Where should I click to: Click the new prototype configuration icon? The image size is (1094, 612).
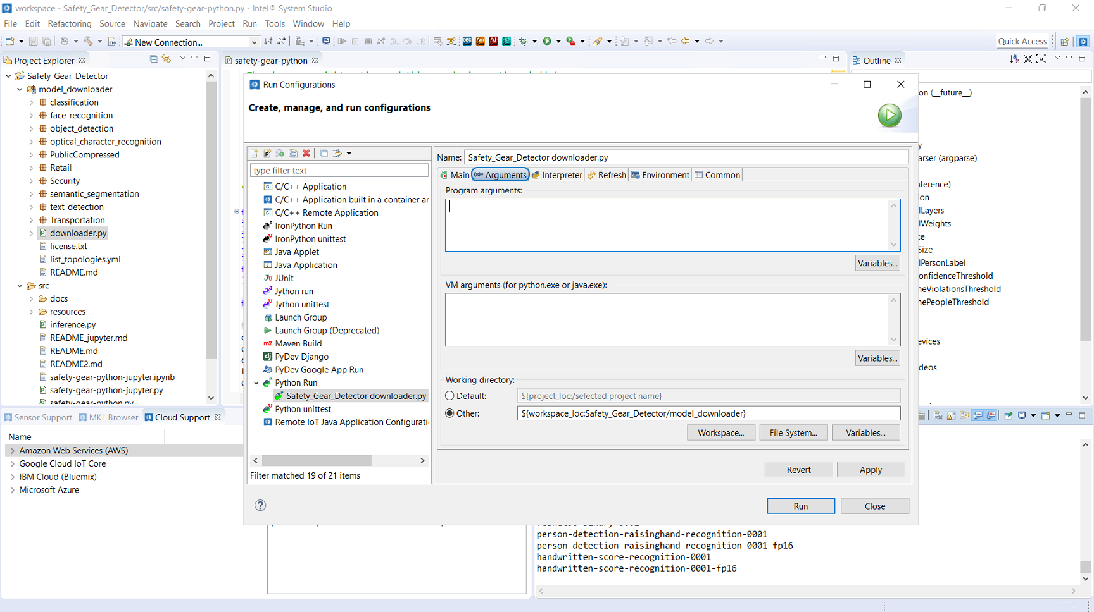[267, 154]
